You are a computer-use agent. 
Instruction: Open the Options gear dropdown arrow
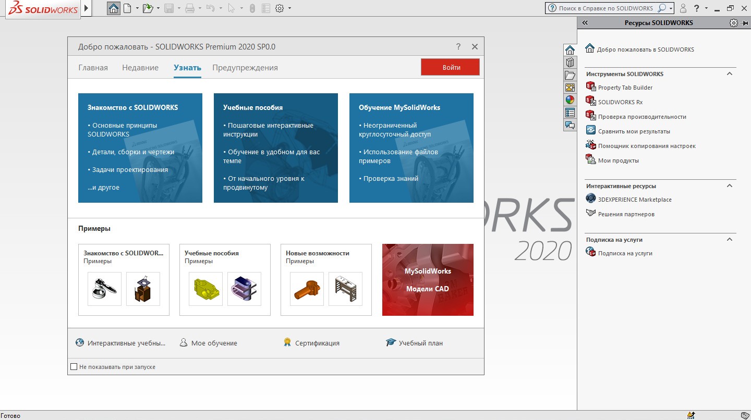289,8
